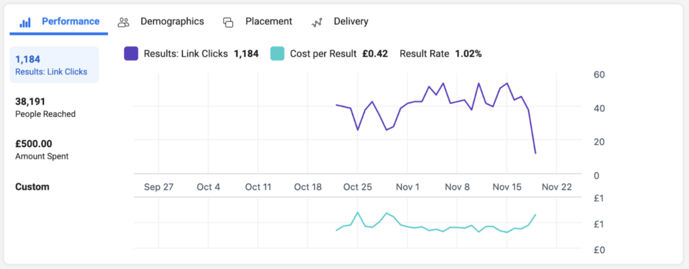Click the final drop point on purple line
The height and width of the screenshot is (269, 689).
tap(535, 153)
